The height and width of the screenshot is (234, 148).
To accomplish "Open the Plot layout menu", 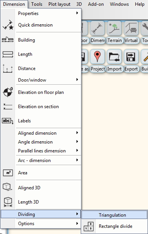I will [59, 4].
